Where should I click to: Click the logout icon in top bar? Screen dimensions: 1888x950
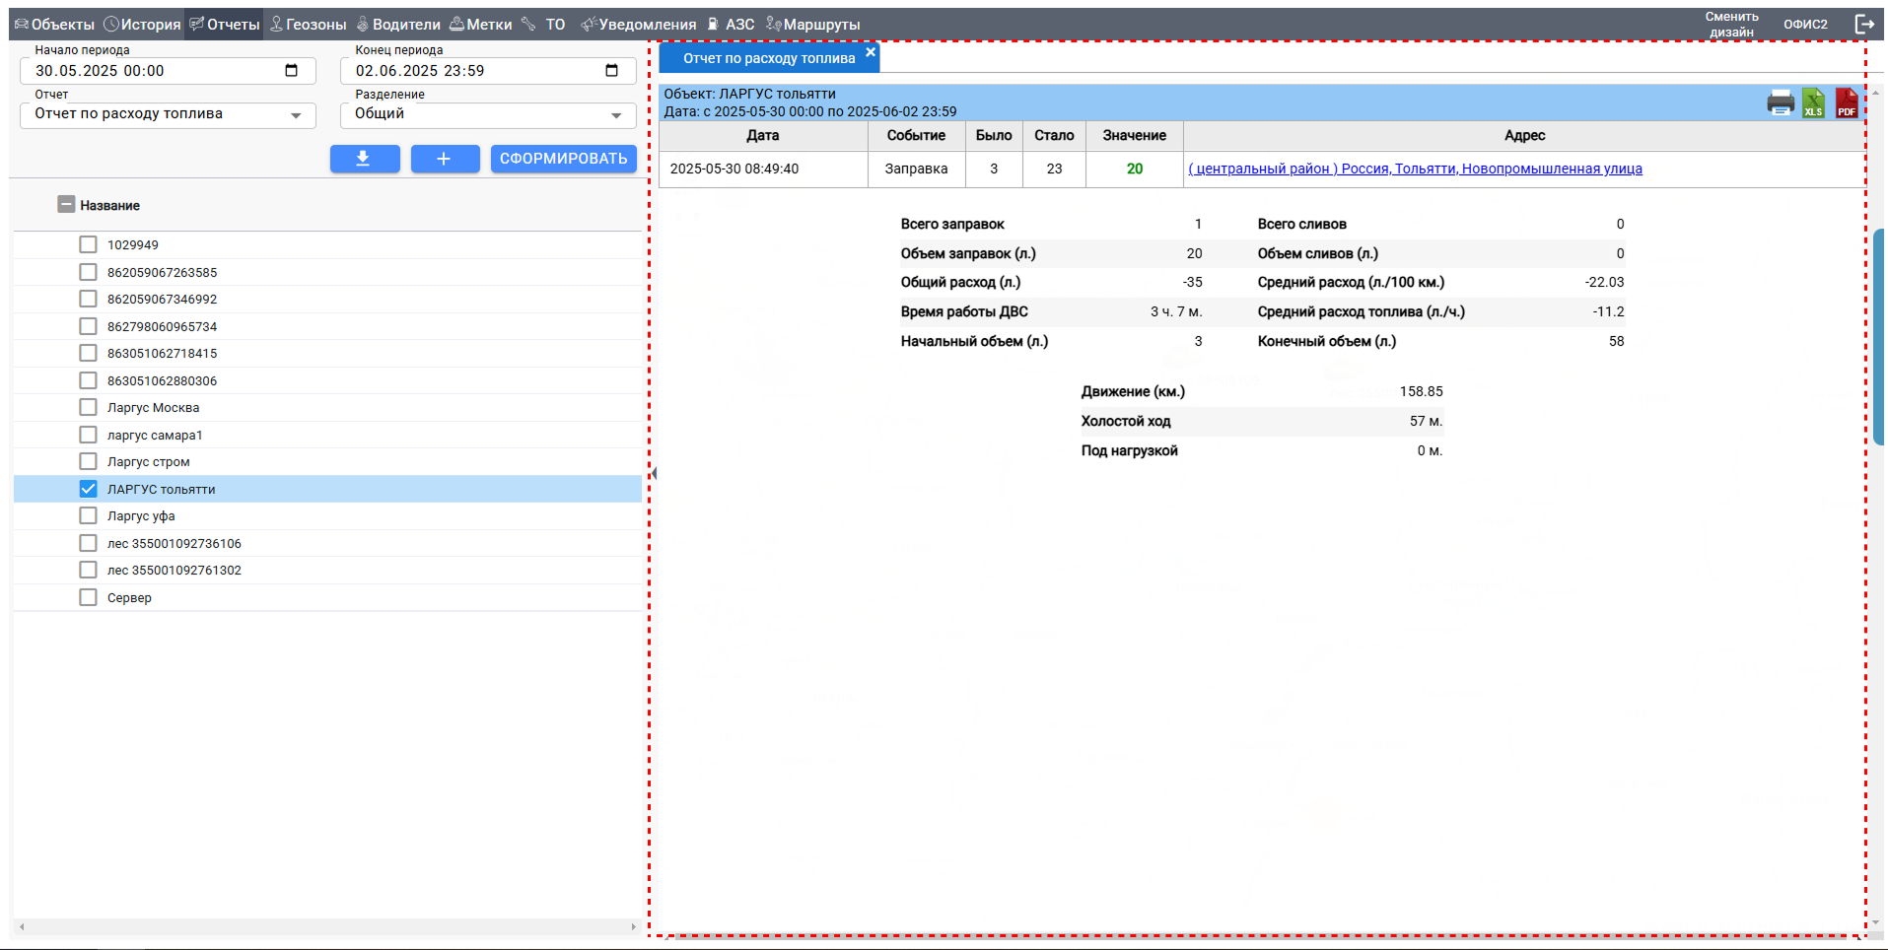[1864, 24]
